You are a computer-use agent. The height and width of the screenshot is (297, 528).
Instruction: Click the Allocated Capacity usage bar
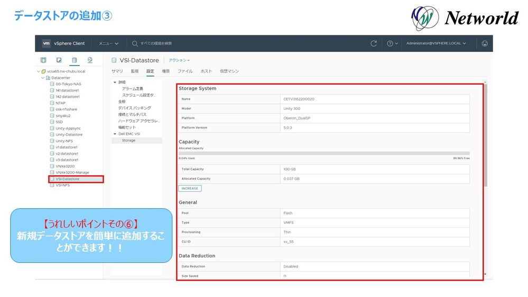click(324, 154)
